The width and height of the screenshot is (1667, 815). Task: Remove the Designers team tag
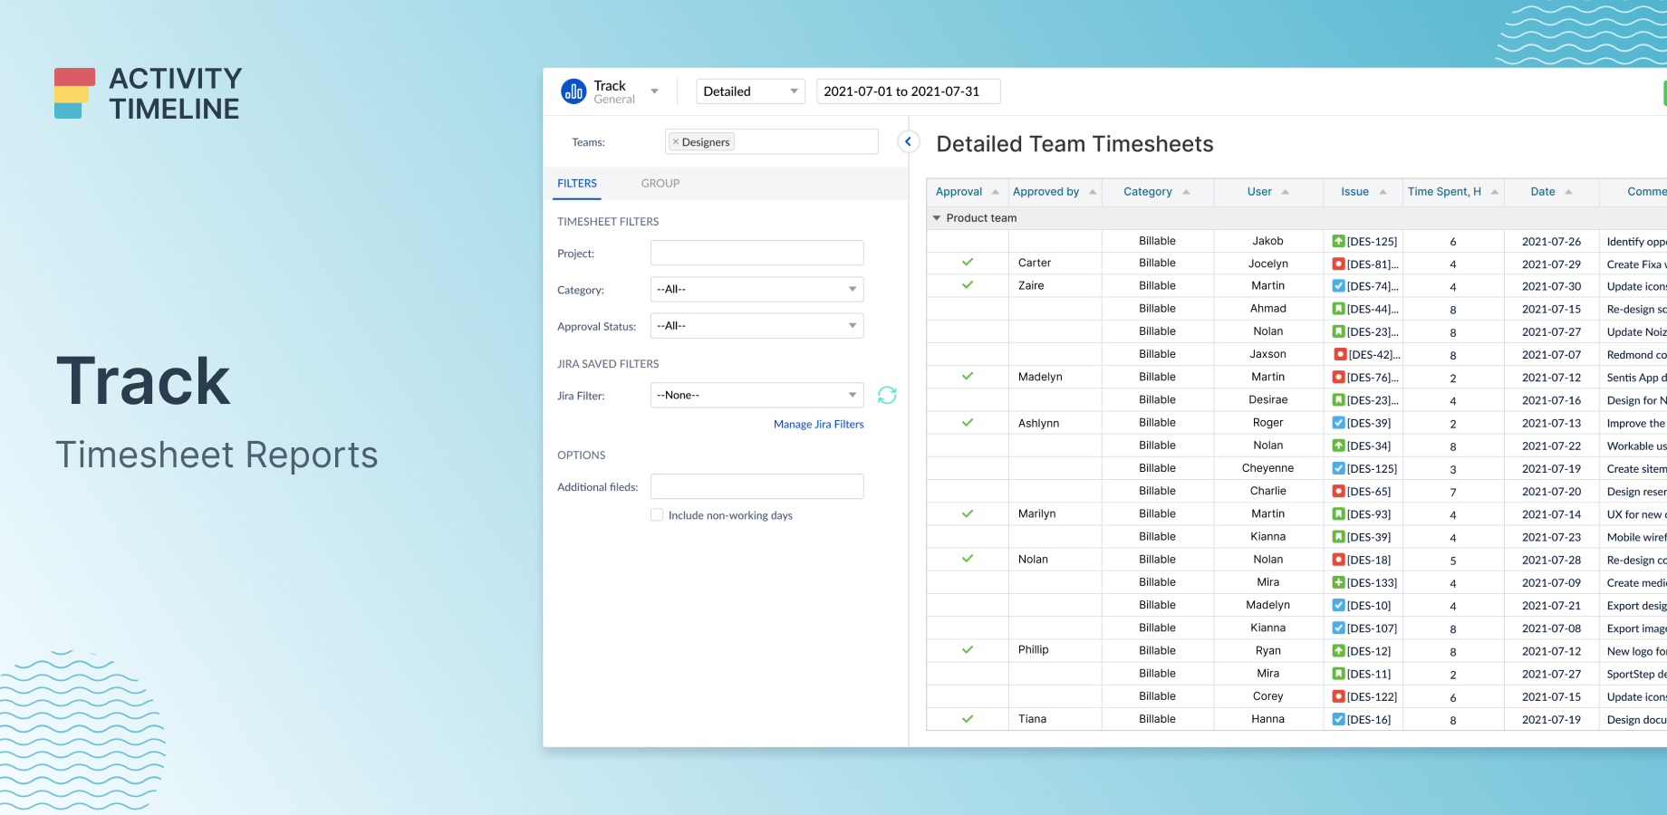click(x=676, y=142)
